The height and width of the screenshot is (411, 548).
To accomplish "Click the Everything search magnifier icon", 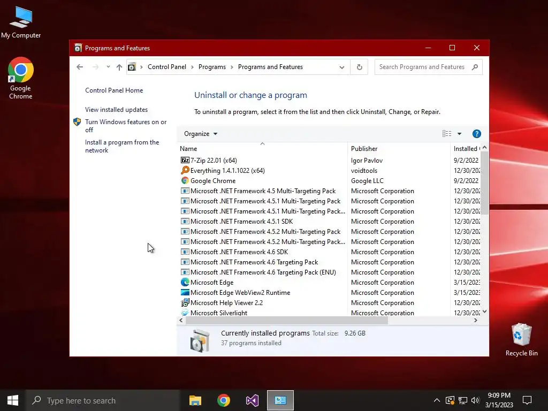I will [x=185, y=171].
